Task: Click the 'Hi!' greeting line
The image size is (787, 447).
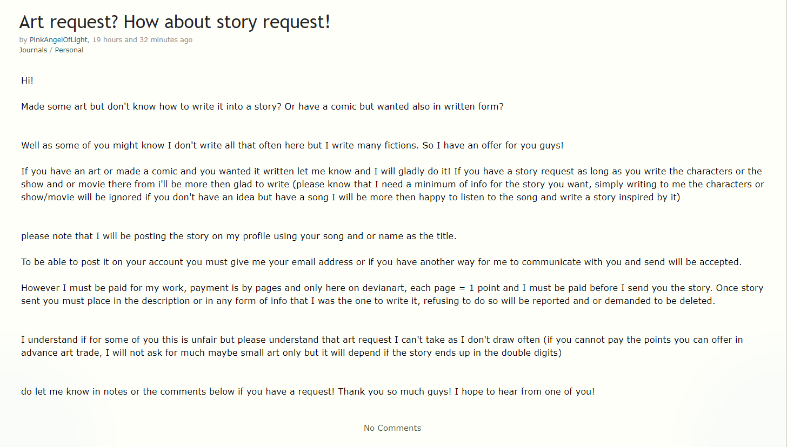Action: coord(28,80)
